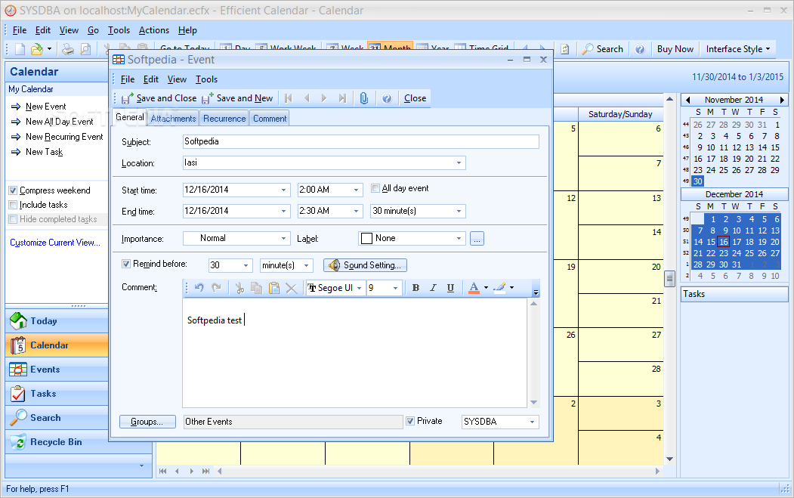
Task: Open Go menu in main window
Action: coord(93,30)
